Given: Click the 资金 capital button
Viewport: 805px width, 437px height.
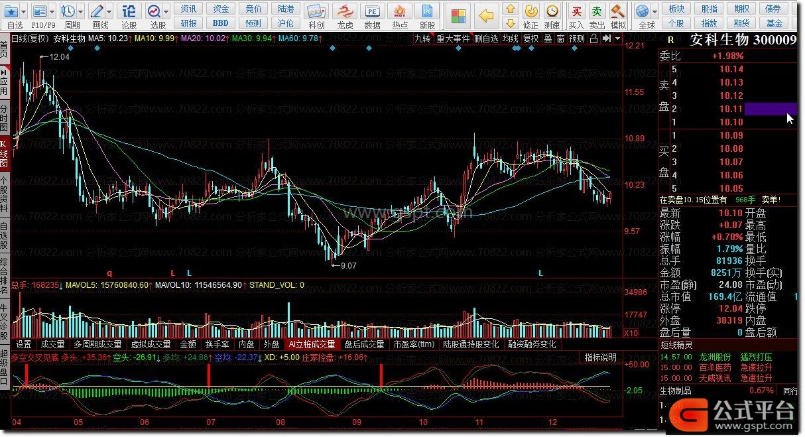Looking at the screenshot, I should (x=221, y=9).
